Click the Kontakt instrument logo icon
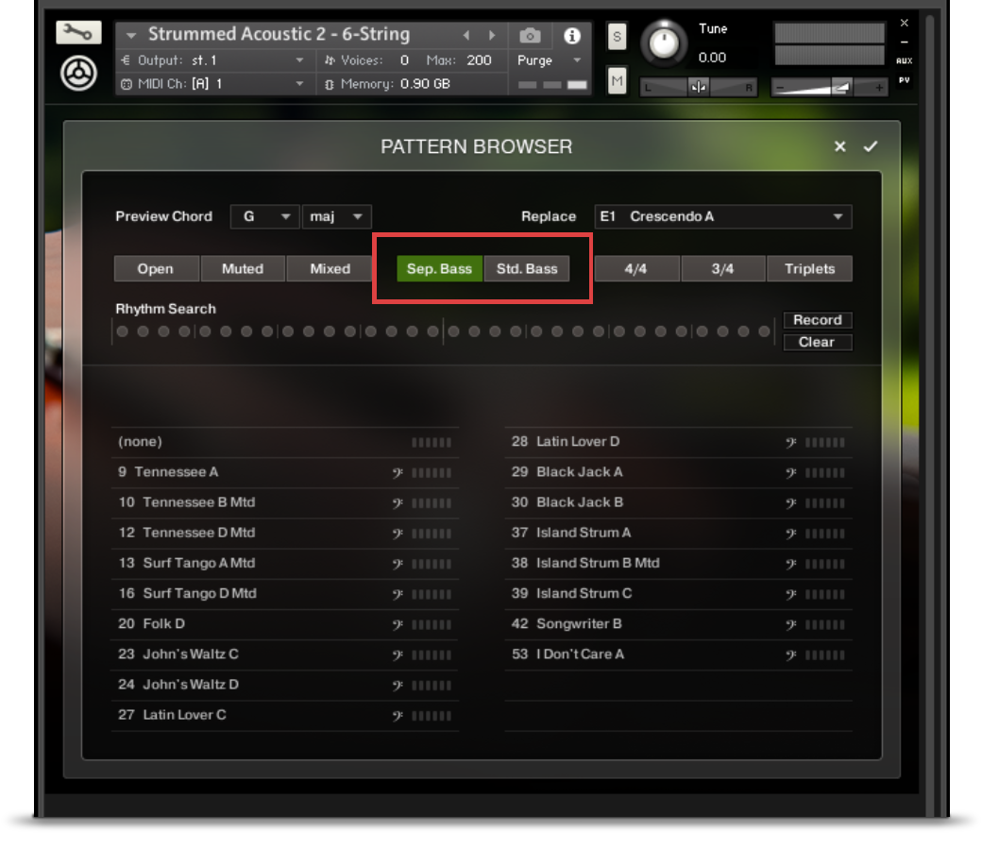 (78, 74)
